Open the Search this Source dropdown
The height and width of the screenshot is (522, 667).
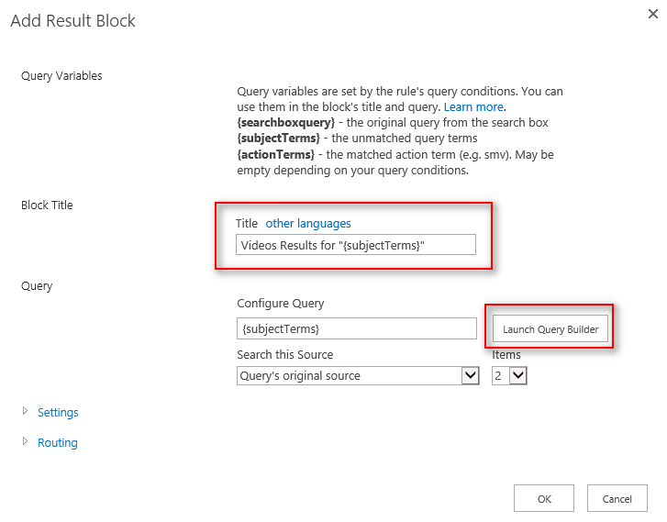[x=358, y=375]
